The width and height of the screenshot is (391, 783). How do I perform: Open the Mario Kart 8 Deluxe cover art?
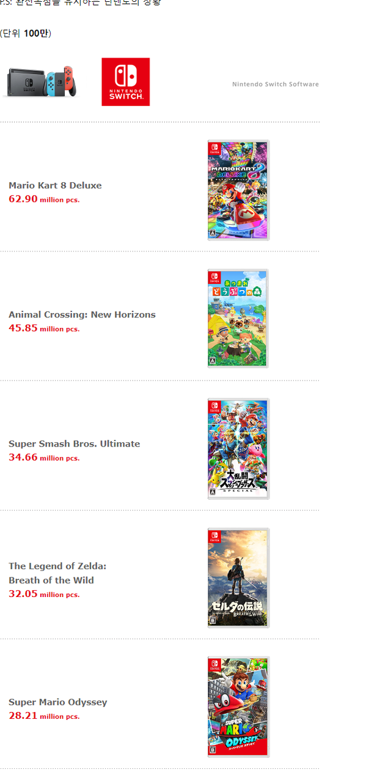(x=238, y=190)
